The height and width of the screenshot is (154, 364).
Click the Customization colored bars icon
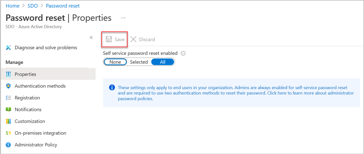coord(8,121)
